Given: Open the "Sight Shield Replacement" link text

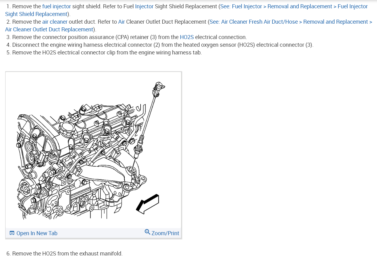Looking at the screenshot, I should (x=37, y=14).
